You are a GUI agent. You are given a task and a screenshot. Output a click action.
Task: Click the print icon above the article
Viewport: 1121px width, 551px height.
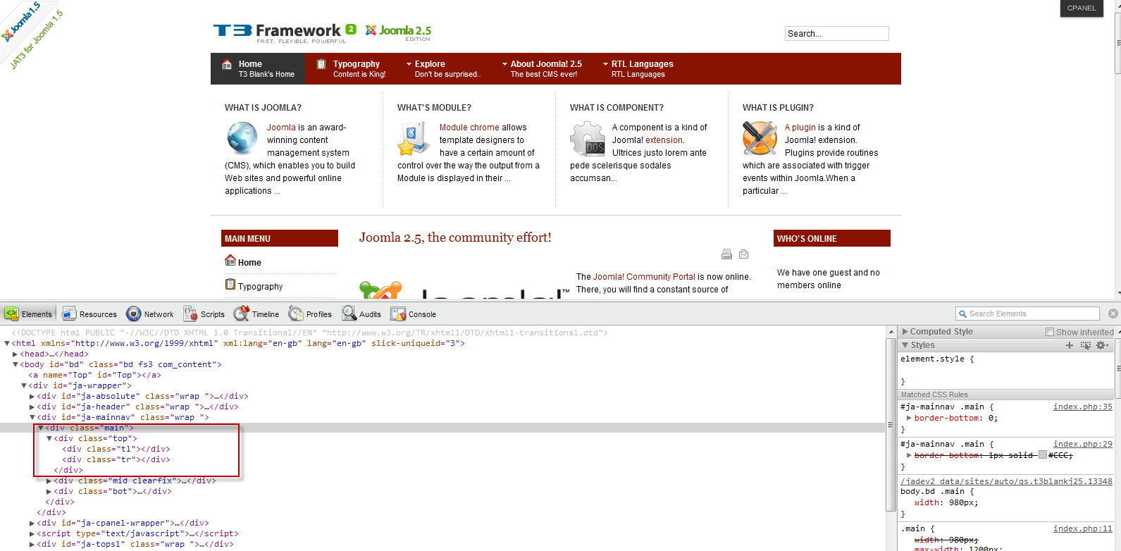point(726,254)
